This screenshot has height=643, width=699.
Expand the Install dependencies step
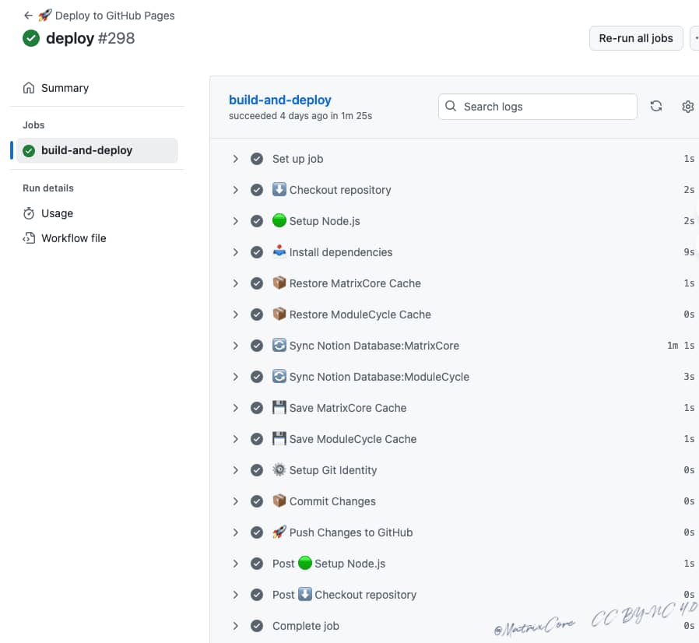click(x=235, y=252)
